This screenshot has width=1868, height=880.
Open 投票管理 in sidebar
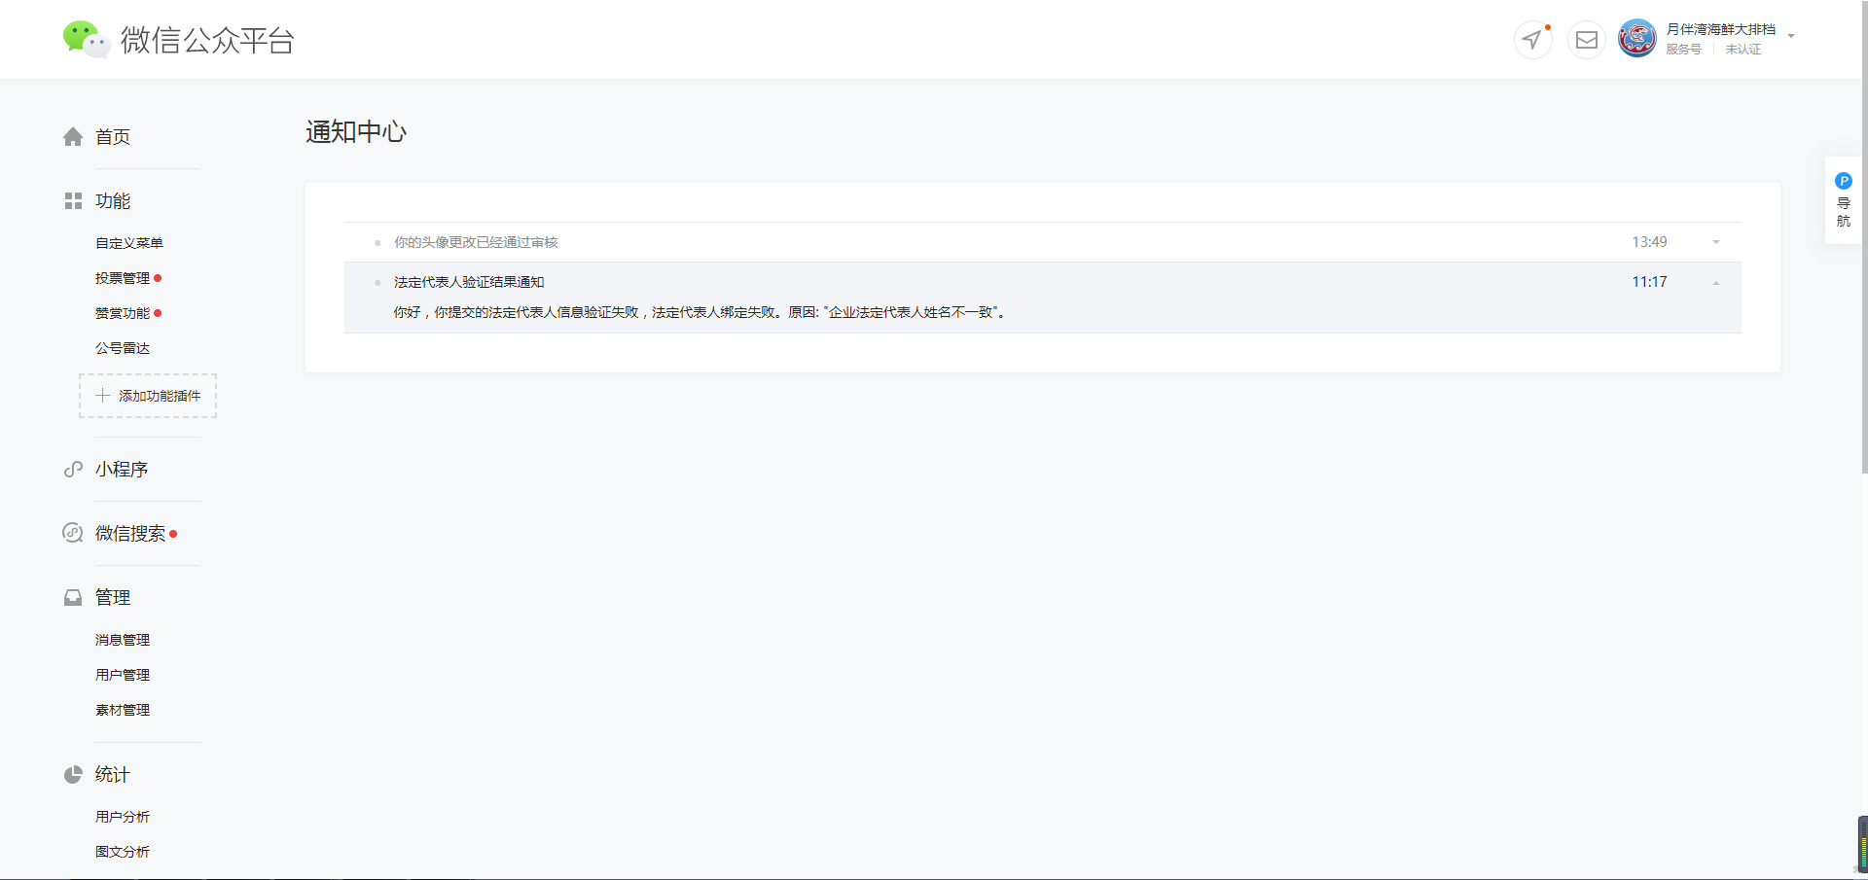pos(123,278)
